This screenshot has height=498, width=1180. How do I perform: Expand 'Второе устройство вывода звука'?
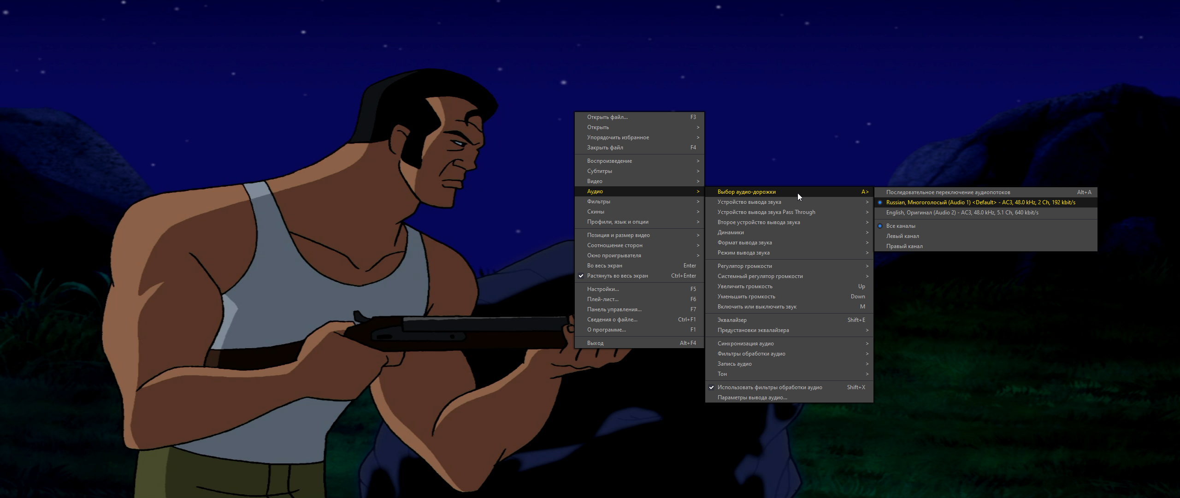point(789,222)
